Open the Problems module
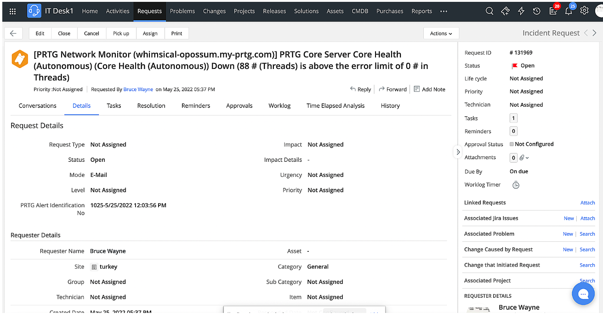The image size is (603, 318). pyautogui.click(x=182, y=11)
